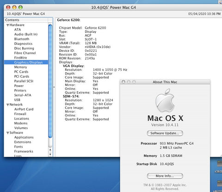
Task: Click the 1.5 GB SDRAM memory value
Action: 171,156
